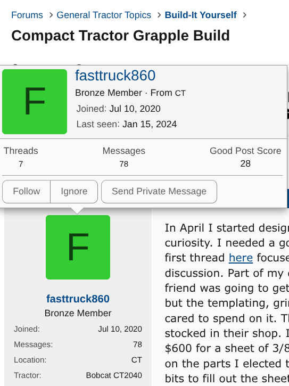Click the Good Post Score value 28
This screenshot has width=289, height=386.
coord(245,163)
